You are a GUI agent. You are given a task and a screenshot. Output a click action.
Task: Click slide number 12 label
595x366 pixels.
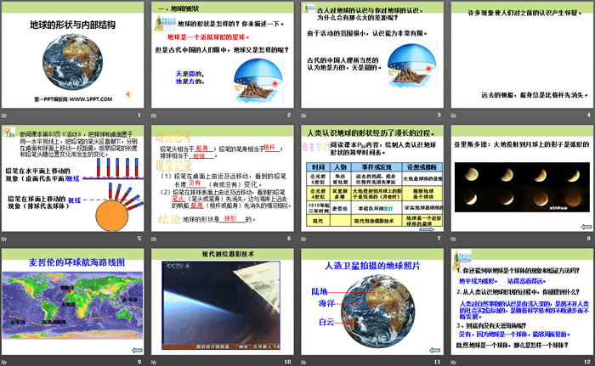click(x=588, y=362)
